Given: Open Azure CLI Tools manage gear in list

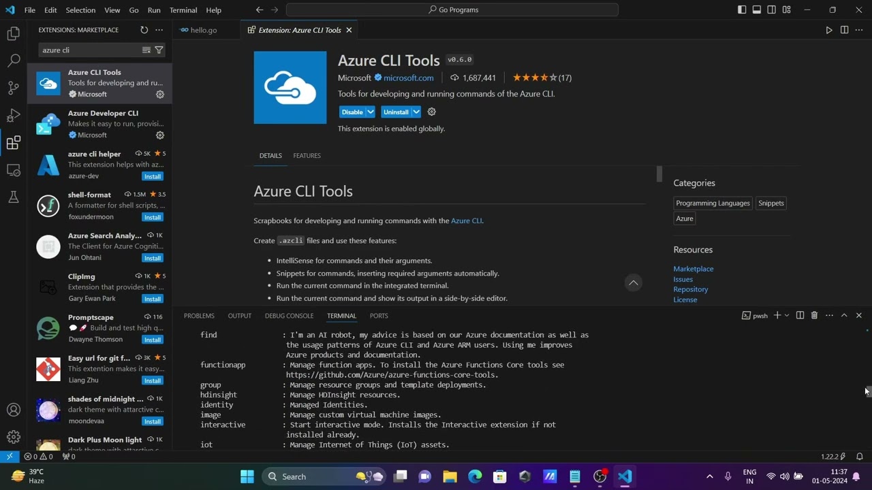Looking at the screenshot, I should pos(160,95).
